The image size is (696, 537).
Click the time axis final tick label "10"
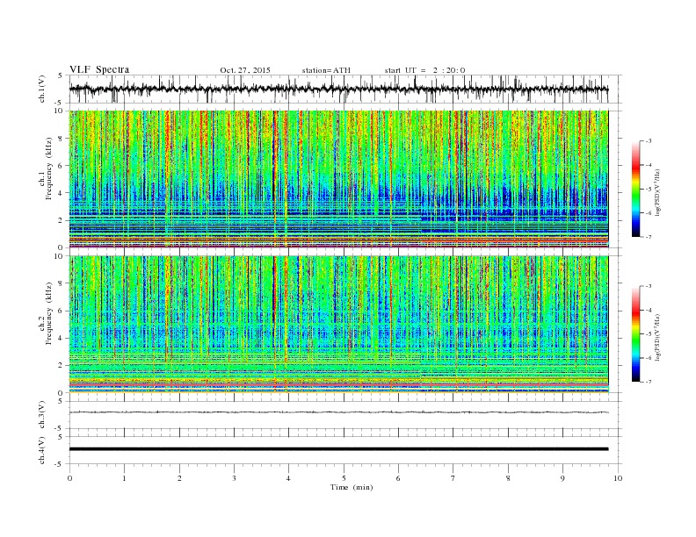click(618, 478)
